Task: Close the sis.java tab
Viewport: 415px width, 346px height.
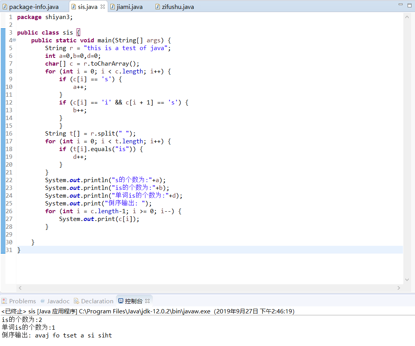Action: (x=103, y=7)
